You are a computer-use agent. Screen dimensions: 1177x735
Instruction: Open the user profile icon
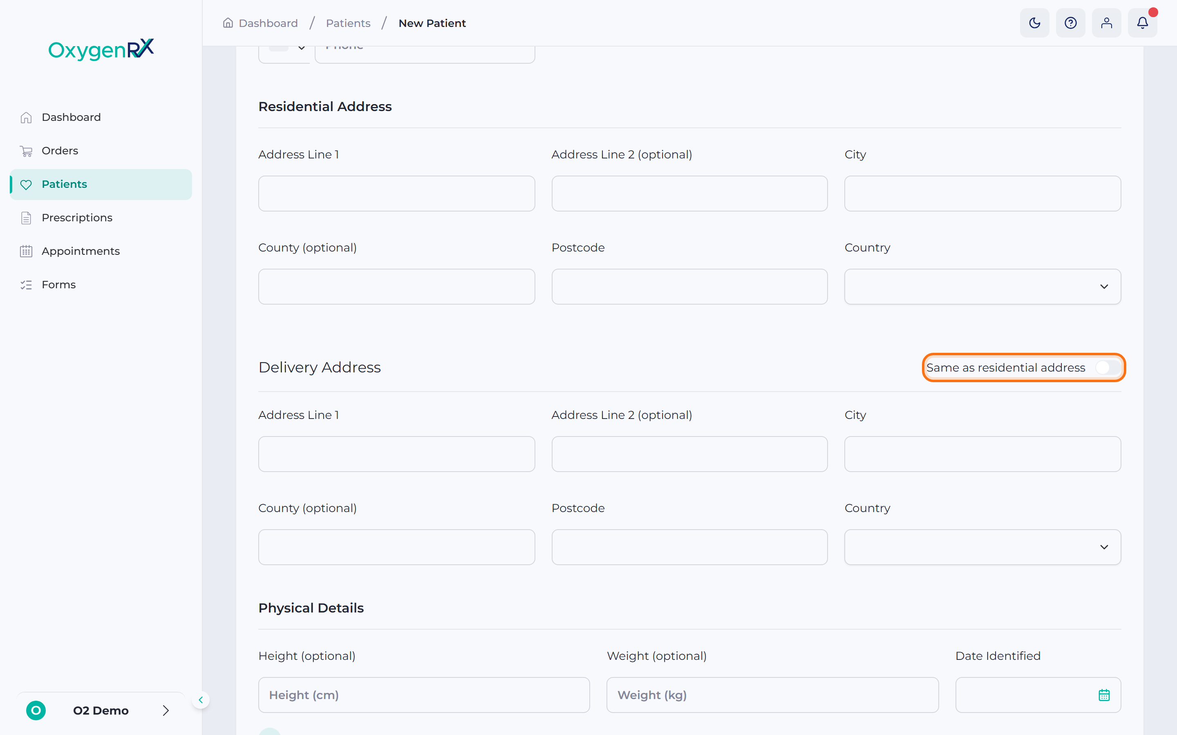point(1106,23)
